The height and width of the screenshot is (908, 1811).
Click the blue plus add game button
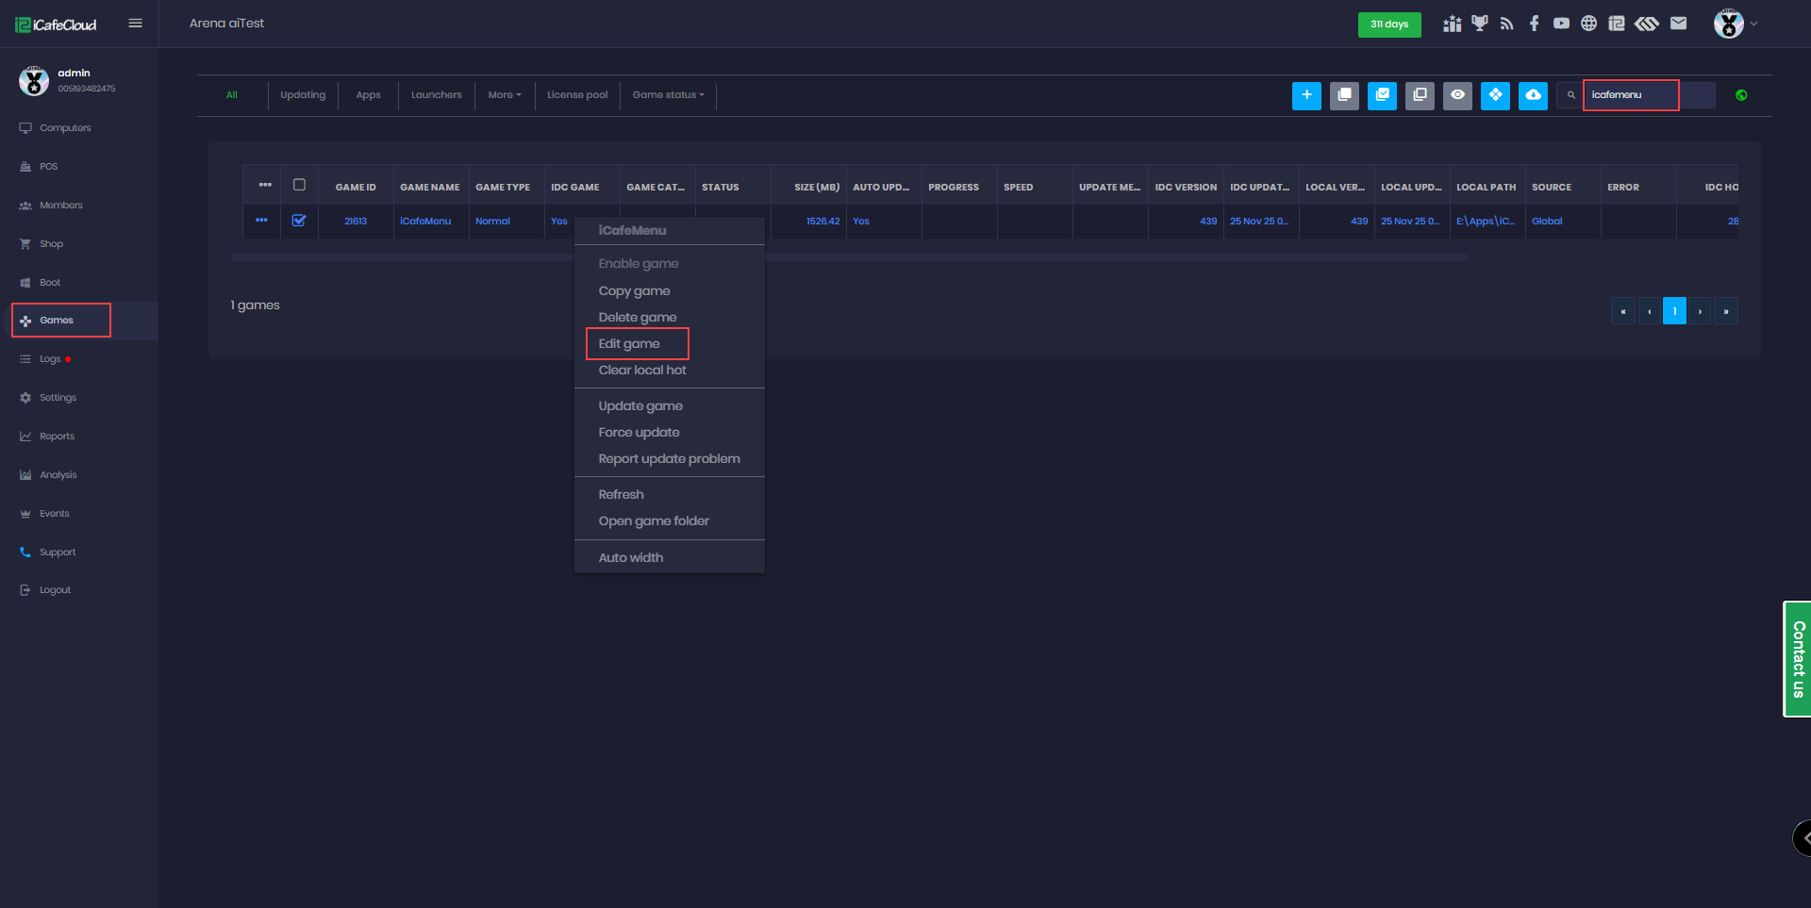(1306, 95)
